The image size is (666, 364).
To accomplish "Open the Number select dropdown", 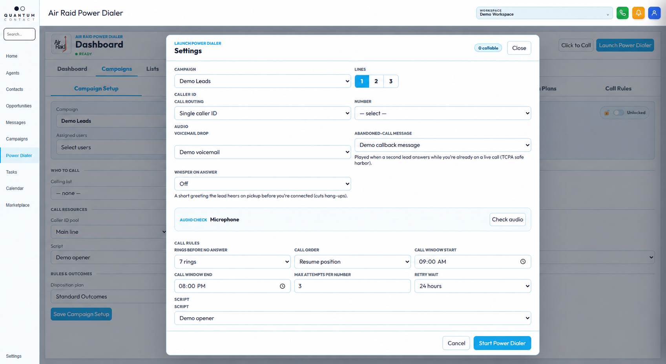I will (443, 113).
